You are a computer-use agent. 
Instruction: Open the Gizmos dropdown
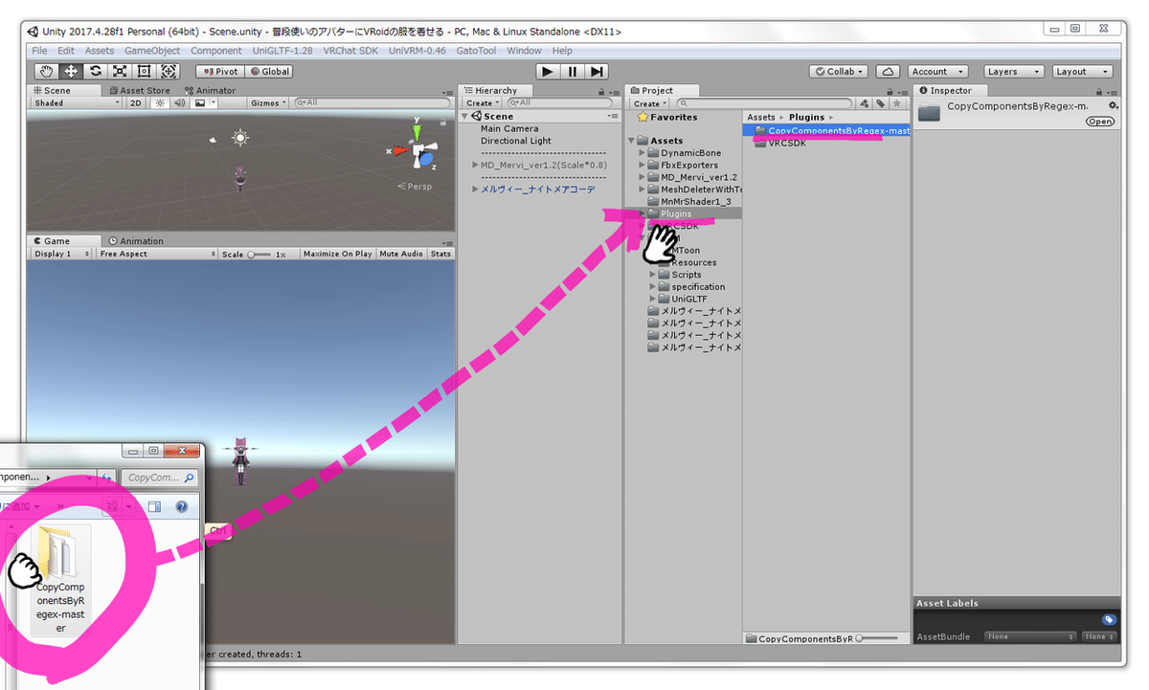click(267, 102)
